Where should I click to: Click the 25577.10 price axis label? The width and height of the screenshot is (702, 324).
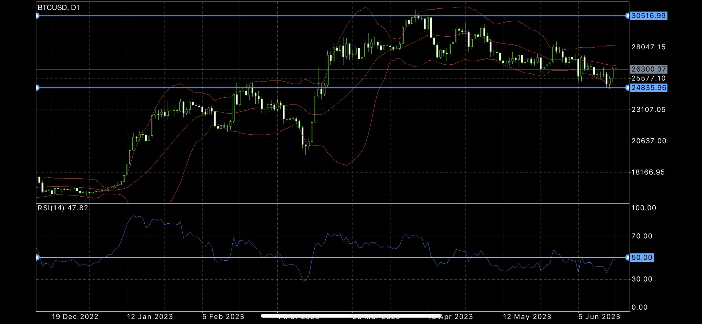click(648, 78)
